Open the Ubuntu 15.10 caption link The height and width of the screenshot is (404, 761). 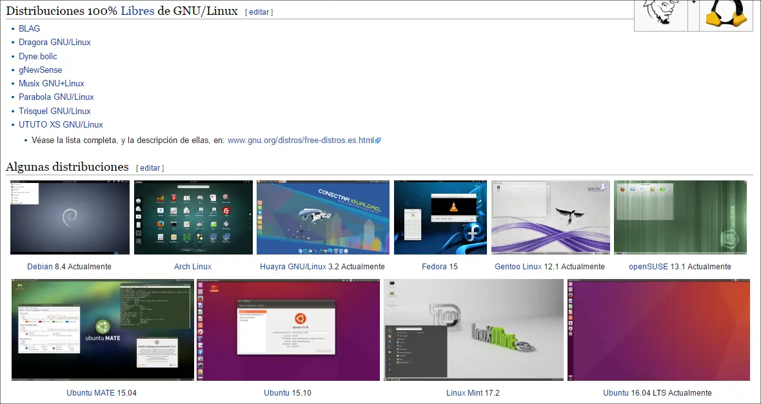[x=277, y=393]
